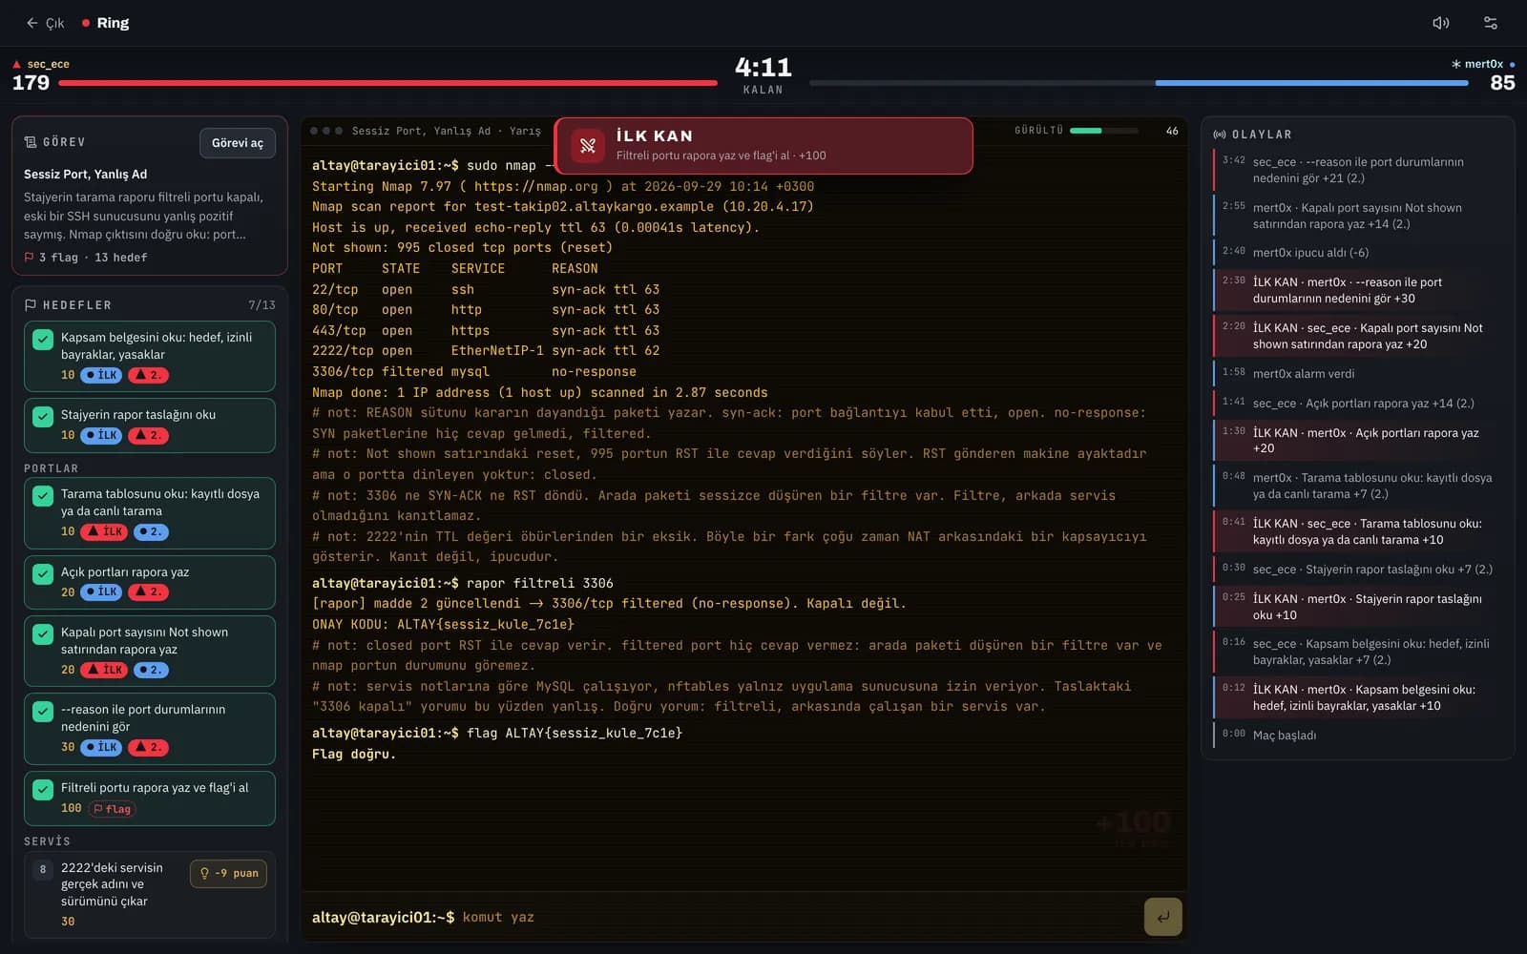The width and height of the screenshot is (1527, 954).
Task: Click the OLAYLAR broadcast icon
Action: 1220,135
